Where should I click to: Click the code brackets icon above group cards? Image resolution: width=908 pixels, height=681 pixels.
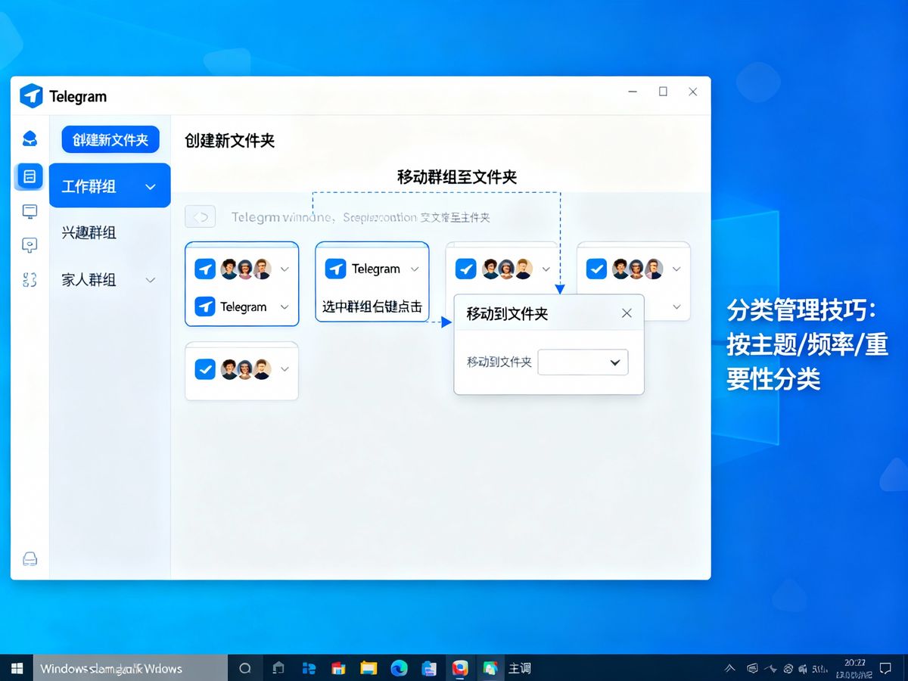coord(201,217)
